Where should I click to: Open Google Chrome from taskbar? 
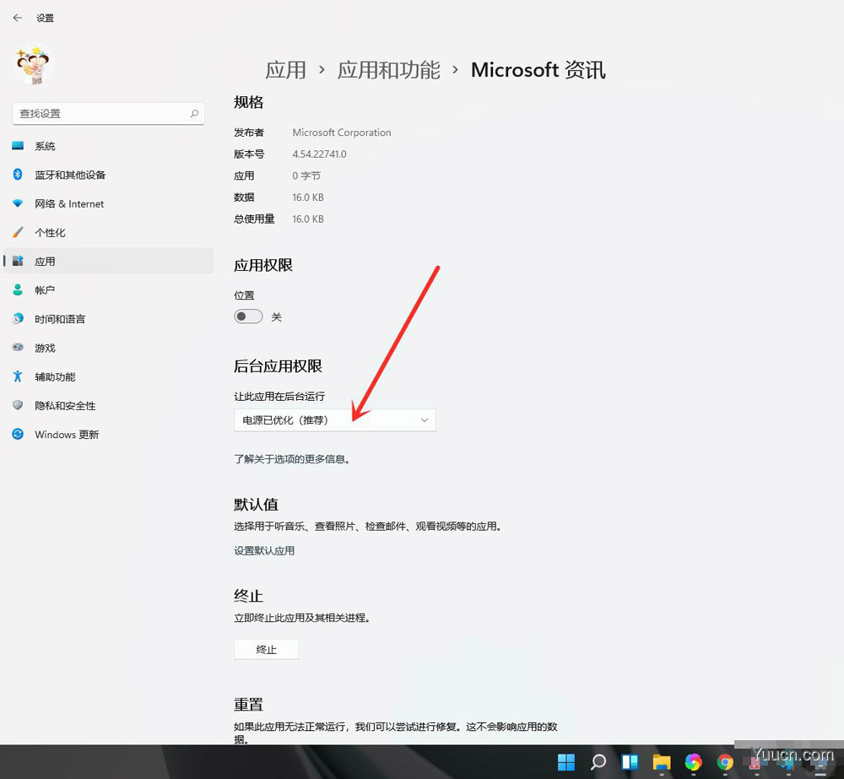725,762
